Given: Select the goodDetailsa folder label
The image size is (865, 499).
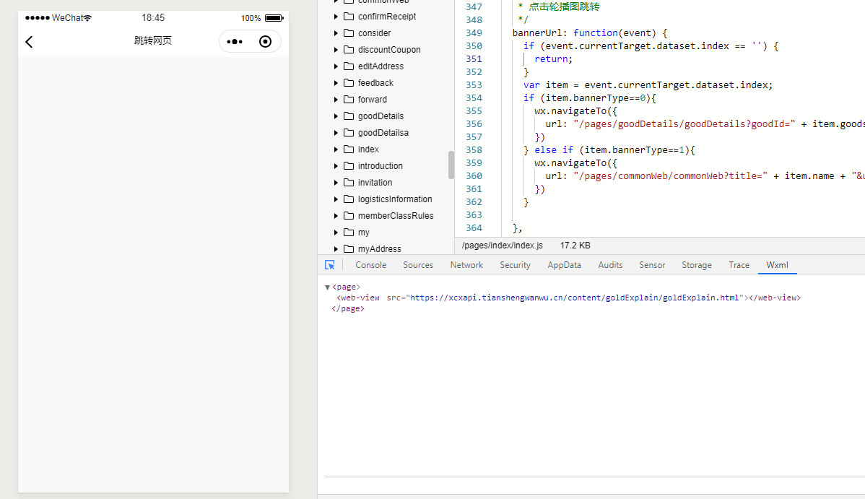Looking at the screenshot, I should 383,132.
